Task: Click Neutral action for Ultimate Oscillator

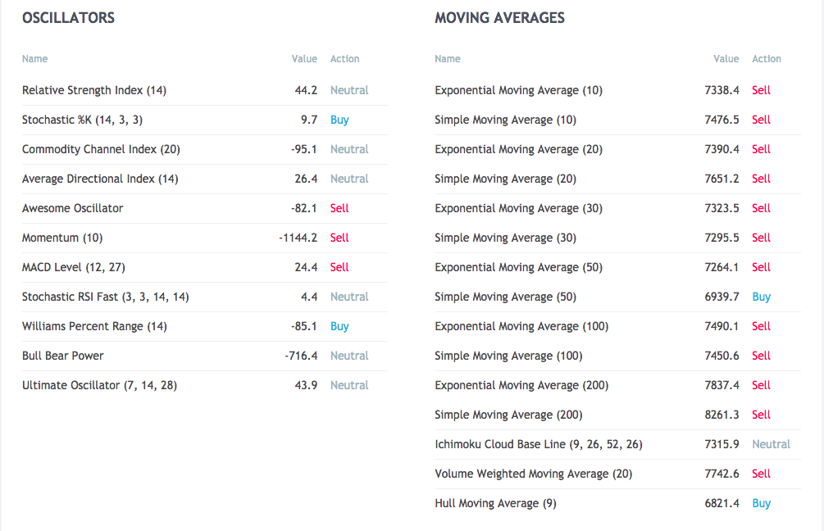Action: point(349,385)
